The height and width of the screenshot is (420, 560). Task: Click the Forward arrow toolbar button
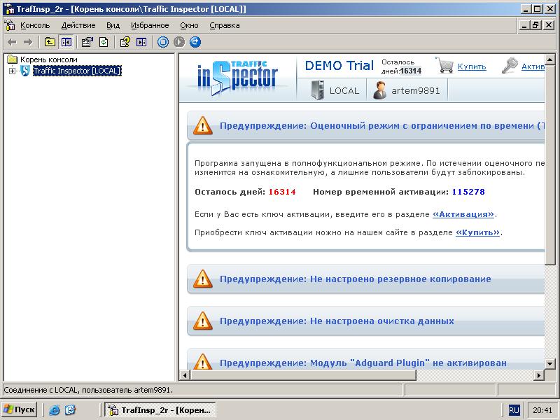coord(28,42)
